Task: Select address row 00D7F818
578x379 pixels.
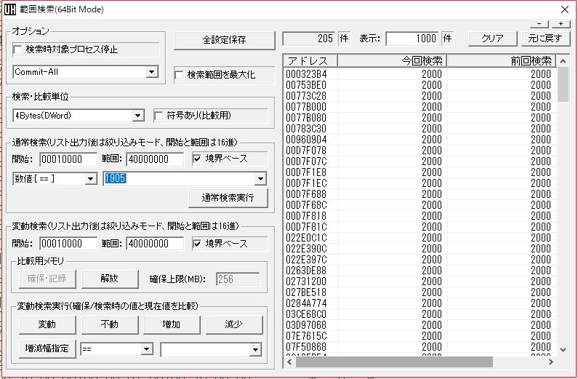Action: coord(420,216)
